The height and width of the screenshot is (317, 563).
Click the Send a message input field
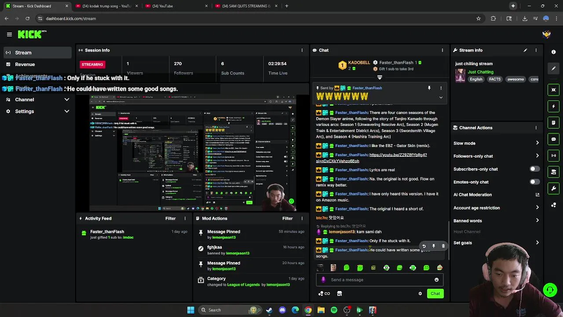380,280
